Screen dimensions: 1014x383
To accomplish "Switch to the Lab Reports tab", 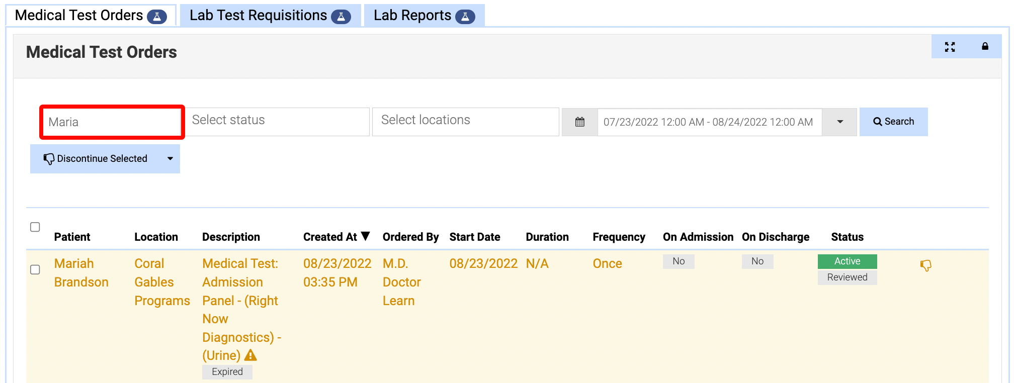I will point(412,16).
